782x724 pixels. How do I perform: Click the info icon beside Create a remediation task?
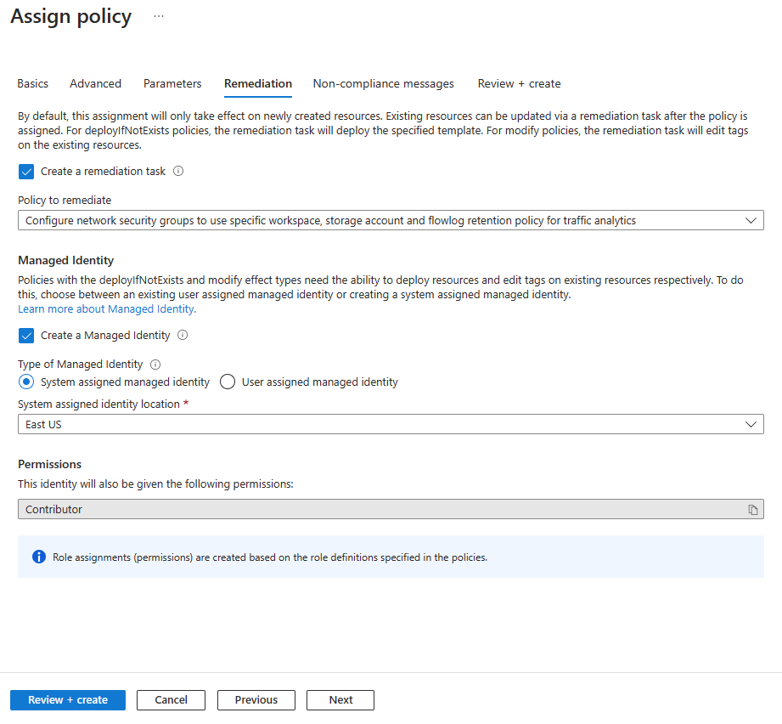point(178,171)
